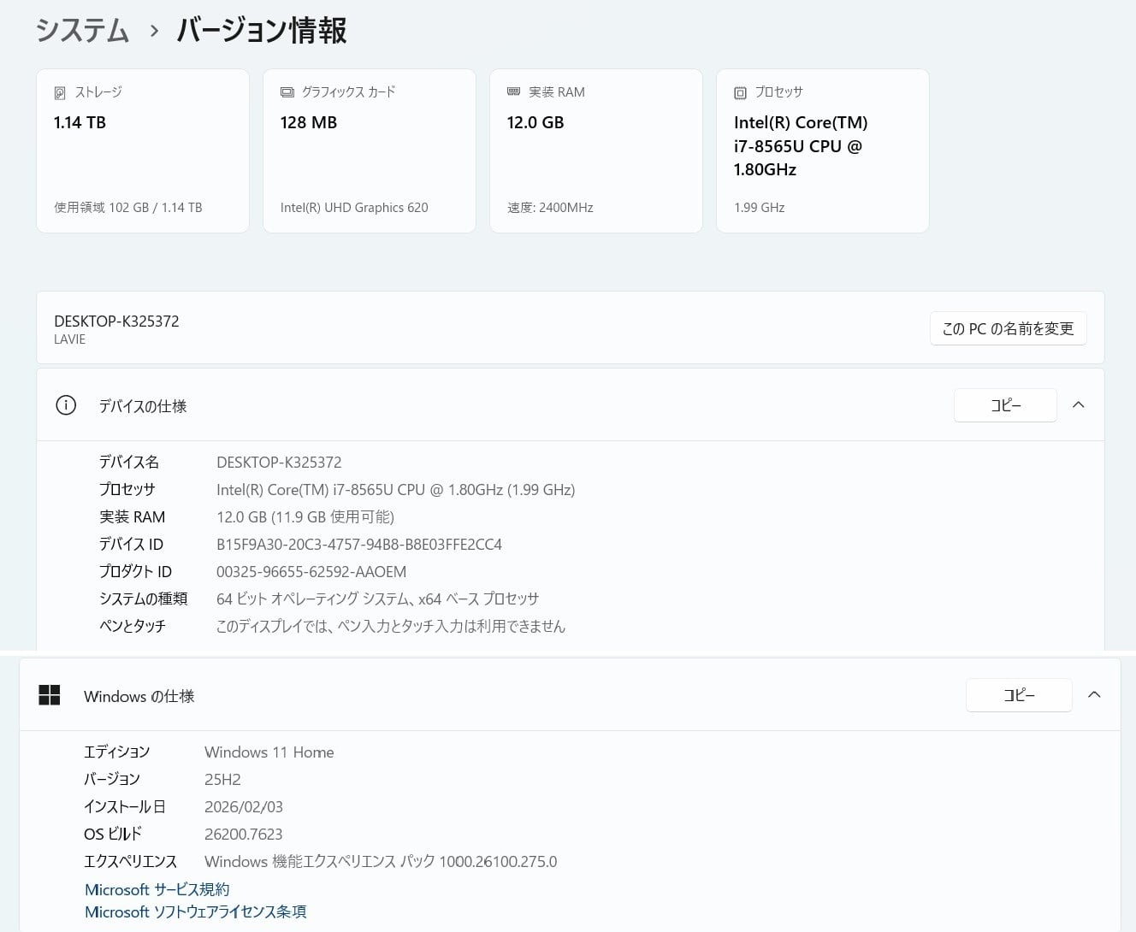Image resolution: width=1136 pixels, height=932 pixels.
Task: Open the Microsoft ソフトウェアライセンス条項 link
Action: pos(196,911)
